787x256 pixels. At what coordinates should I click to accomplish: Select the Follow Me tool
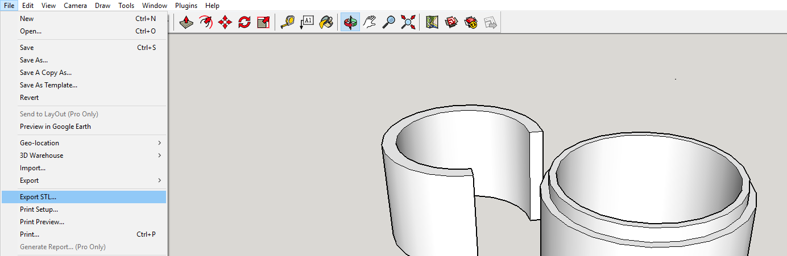[205, 23]
